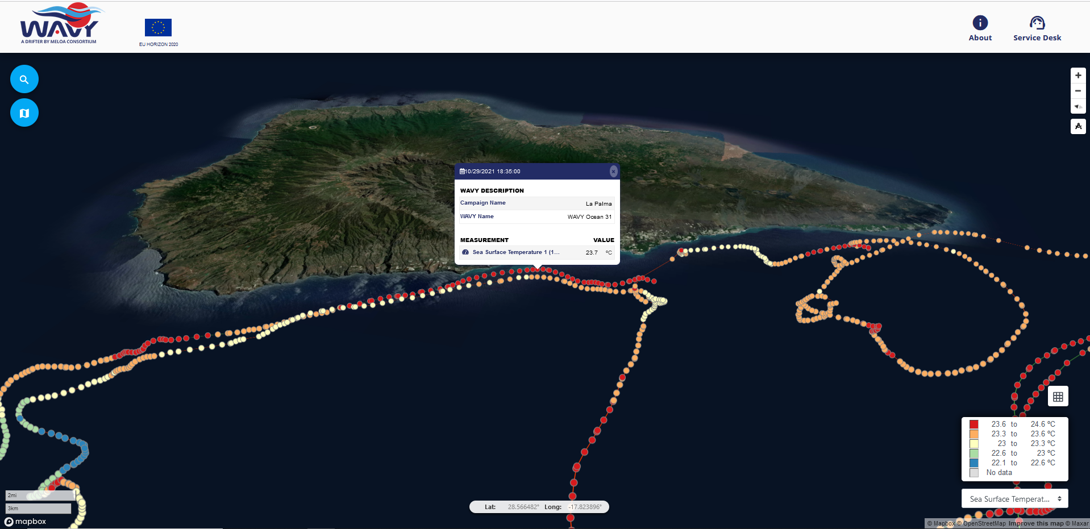Screen dimensions: 1090x529
Task: Close the WAVY Ocean 31 popup
Action: 613,171
